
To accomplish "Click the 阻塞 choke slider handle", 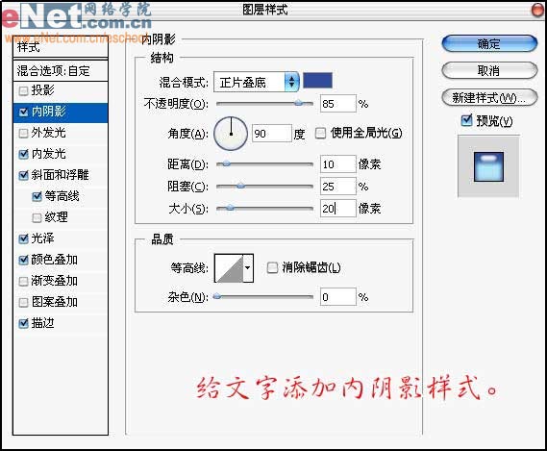I will 240,186.
